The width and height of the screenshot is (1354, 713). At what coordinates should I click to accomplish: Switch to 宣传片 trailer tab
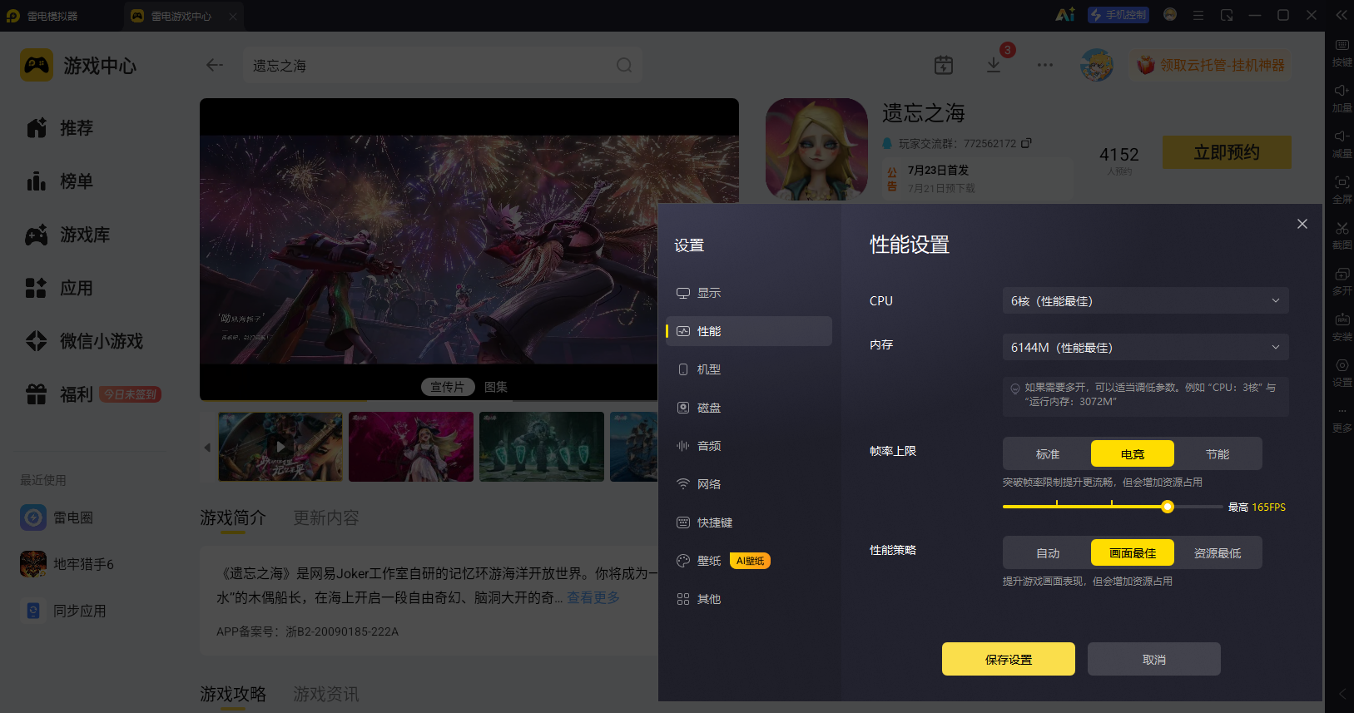(x=448, y=387)
